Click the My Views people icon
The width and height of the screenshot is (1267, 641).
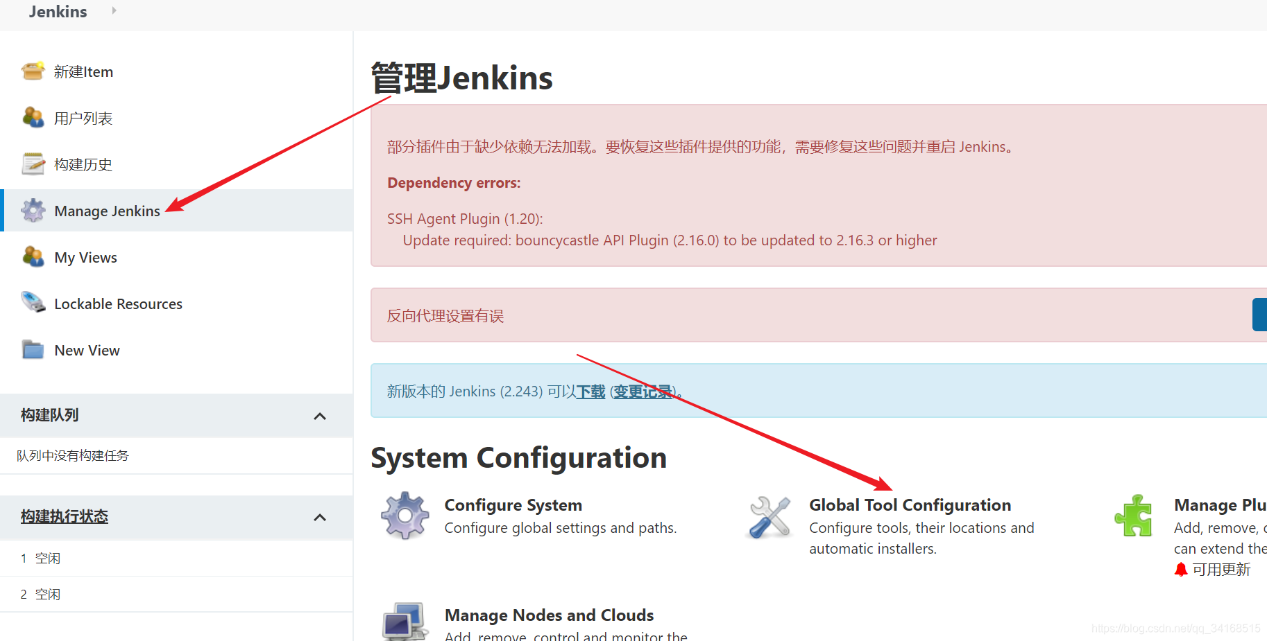[x=33, y=257]
